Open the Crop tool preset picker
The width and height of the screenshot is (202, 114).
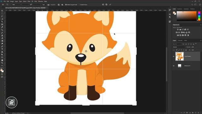coord(8,4)
